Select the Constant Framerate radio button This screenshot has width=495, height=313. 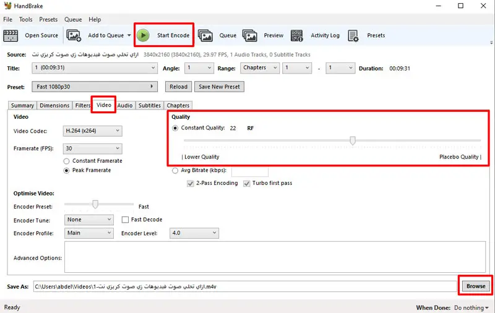[x=66, y=161]
